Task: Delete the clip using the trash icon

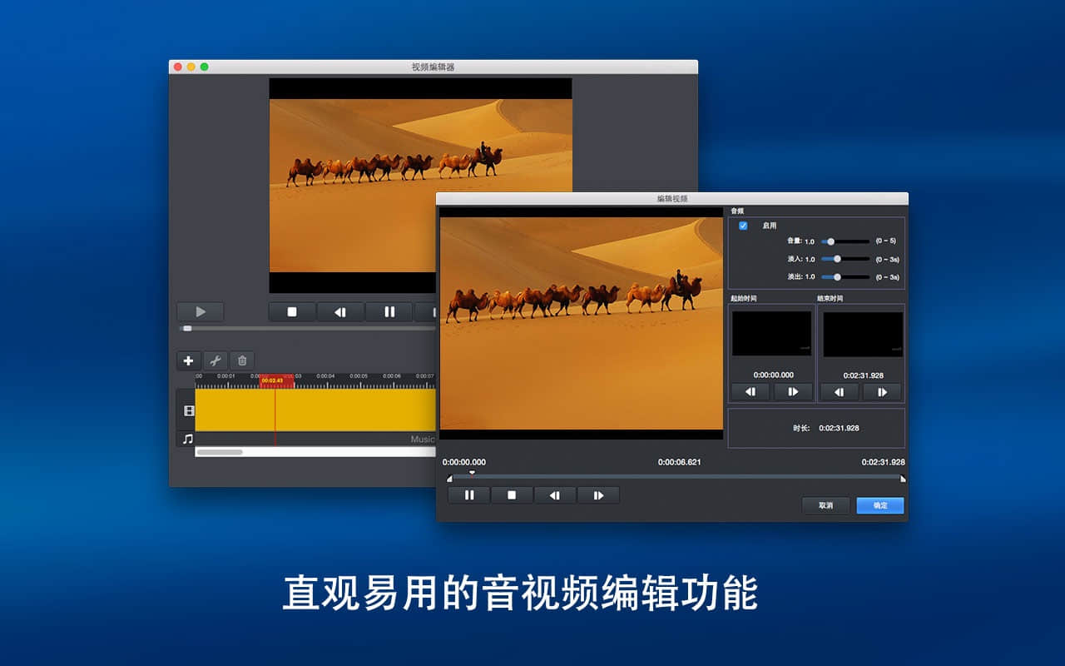Action: click(x=242, y=360)
